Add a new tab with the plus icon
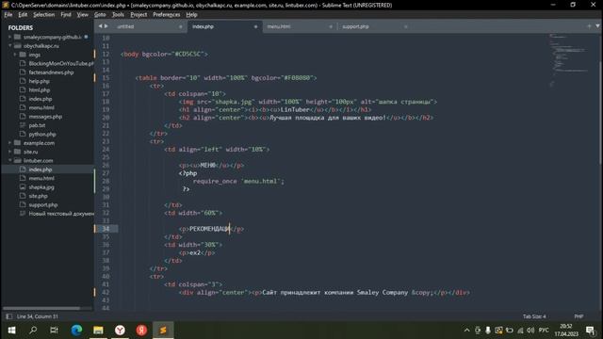603x339 pixels. [x=589, y=26]
